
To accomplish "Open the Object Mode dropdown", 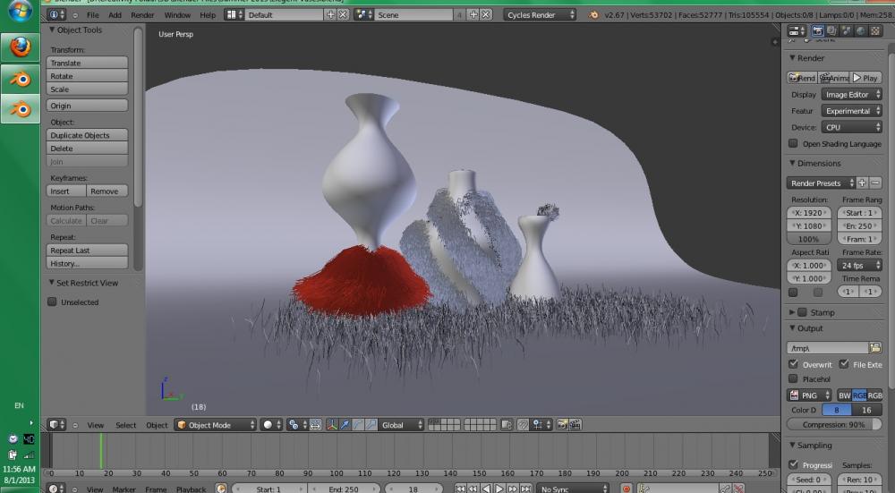I will 215,424.
